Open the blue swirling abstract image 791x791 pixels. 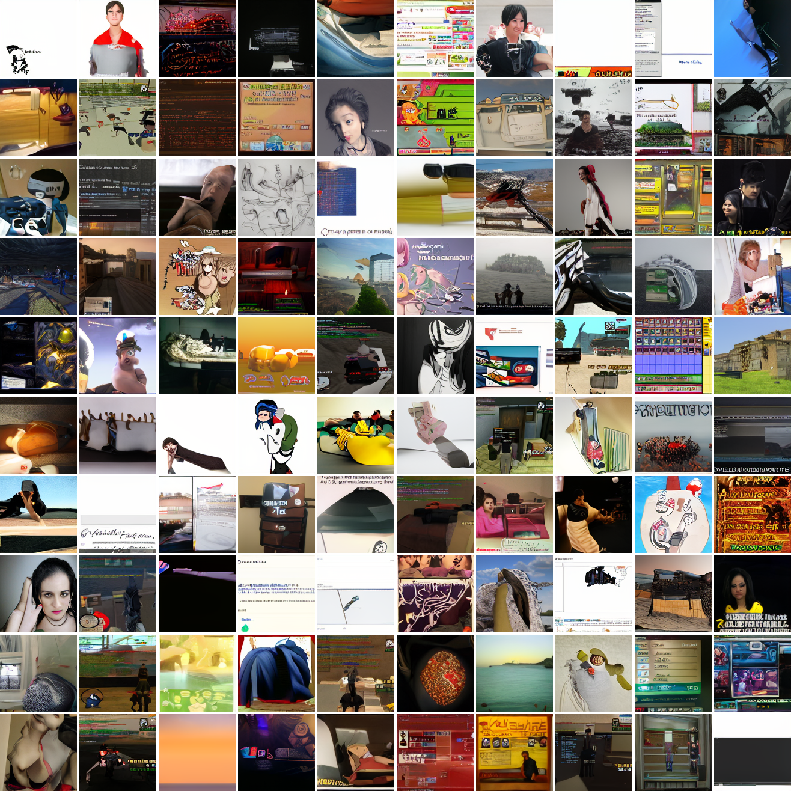356,38
